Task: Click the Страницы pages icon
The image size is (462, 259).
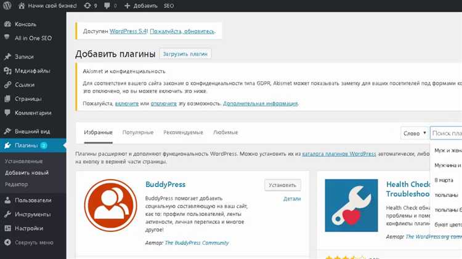Action: coord(7,99)
